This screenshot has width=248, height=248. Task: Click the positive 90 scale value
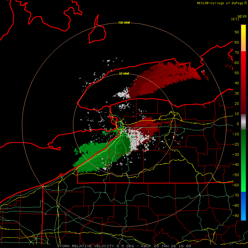(237, 32)
